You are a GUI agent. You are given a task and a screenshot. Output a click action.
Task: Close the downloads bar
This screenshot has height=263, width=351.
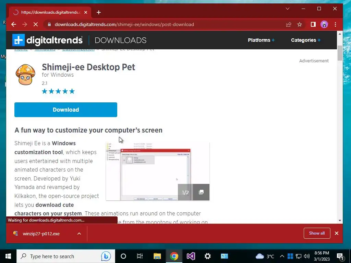[x=337, y=233]
